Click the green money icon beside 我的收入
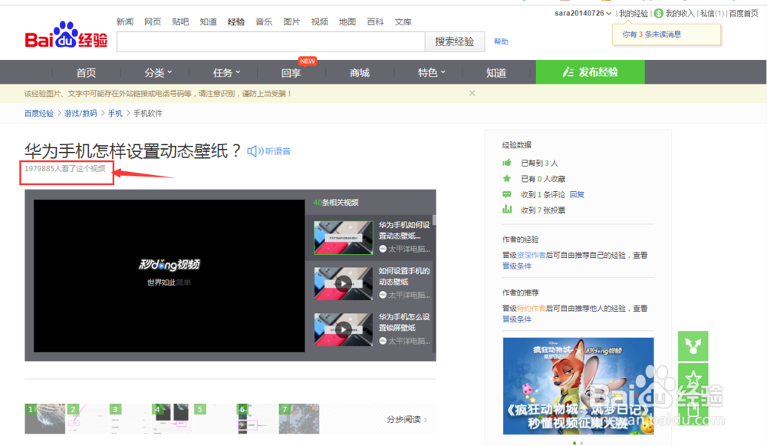The image size is (767, 446). [659, 13]
